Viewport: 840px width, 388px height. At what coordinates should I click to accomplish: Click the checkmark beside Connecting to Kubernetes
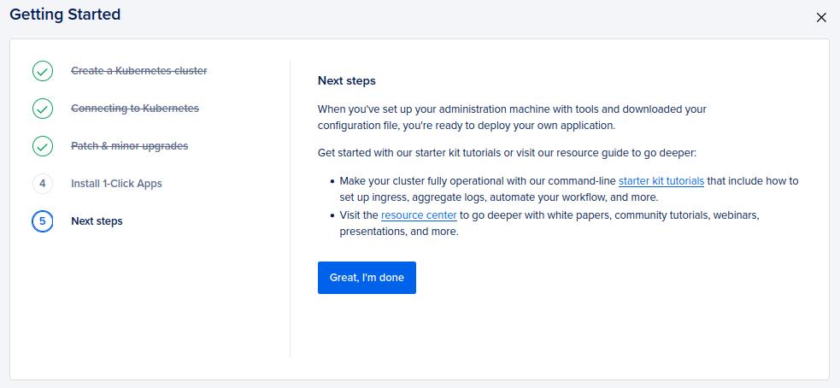pos(43,109)
